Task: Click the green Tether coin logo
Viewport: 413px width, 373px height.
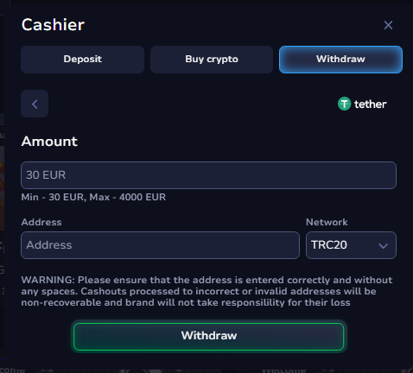Action: (344, 104)
